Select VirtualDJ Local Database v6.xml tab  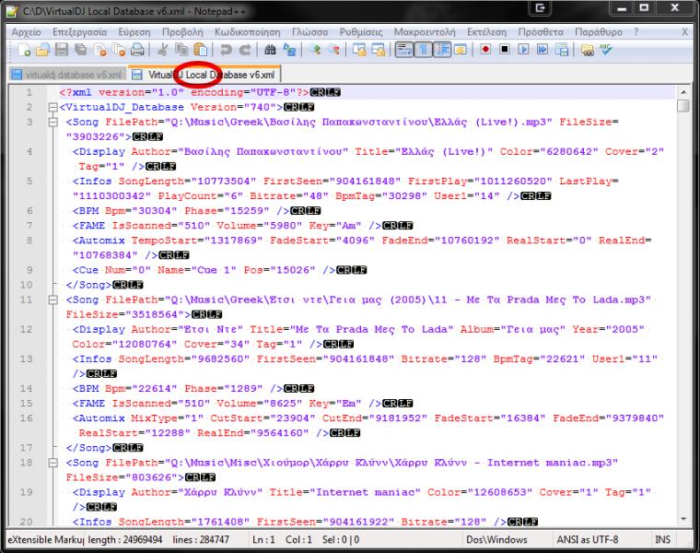204,75
